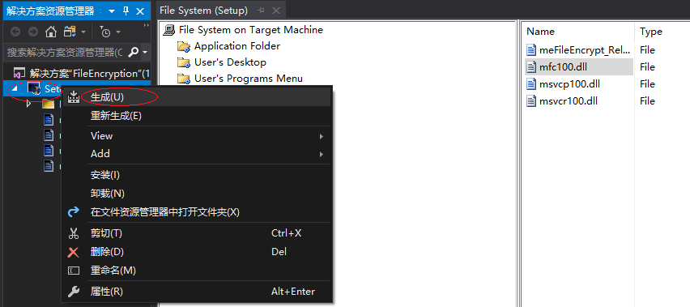Click the msvcr100.dll file icon
The width and height of the screenshot is (690, 307).
point(532,101)
